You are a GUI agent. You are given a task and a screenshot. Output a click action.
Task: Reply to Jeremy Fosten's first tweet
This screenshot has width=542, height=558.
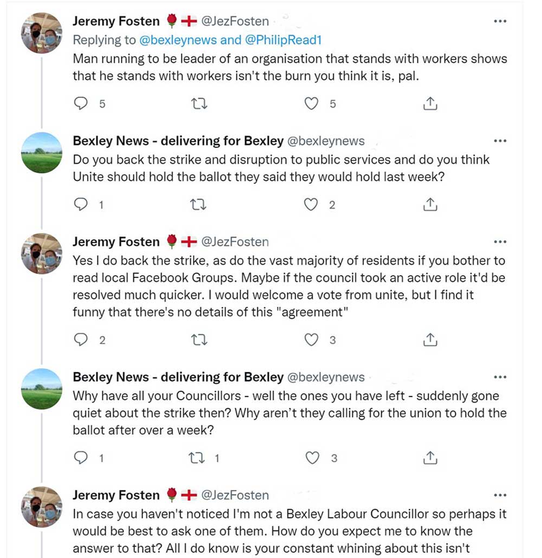[x=81, y=103]
